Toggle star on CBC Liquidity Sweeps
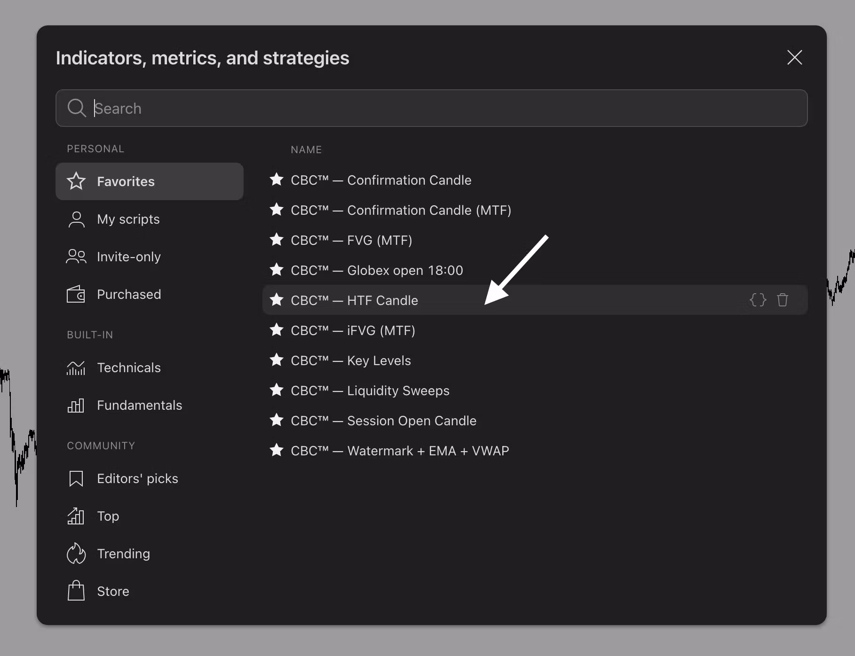This screenshot has height=656, width=855. click(x=277, y=390)
